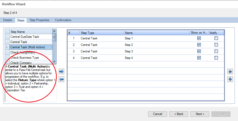This screenshot has height=121, width=238.
Task: Select the Step 4 name cell
Action: click(157, 58)
